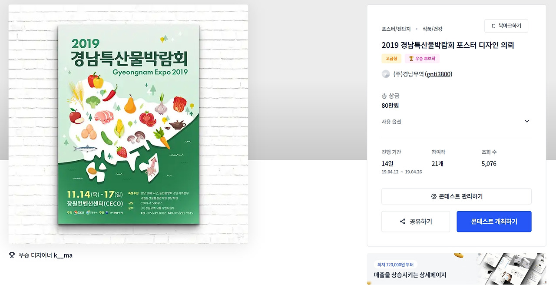The height and width of the screenshot is (288, 556).
Task: Click the bookmark icon in 북마크하기 button
Action: click(x=493, y=26)
